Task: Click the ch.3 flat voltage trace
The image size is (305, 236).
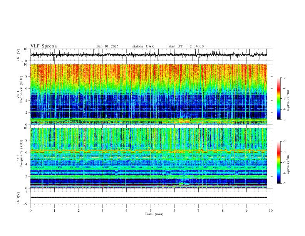Action: click(148, 197)
